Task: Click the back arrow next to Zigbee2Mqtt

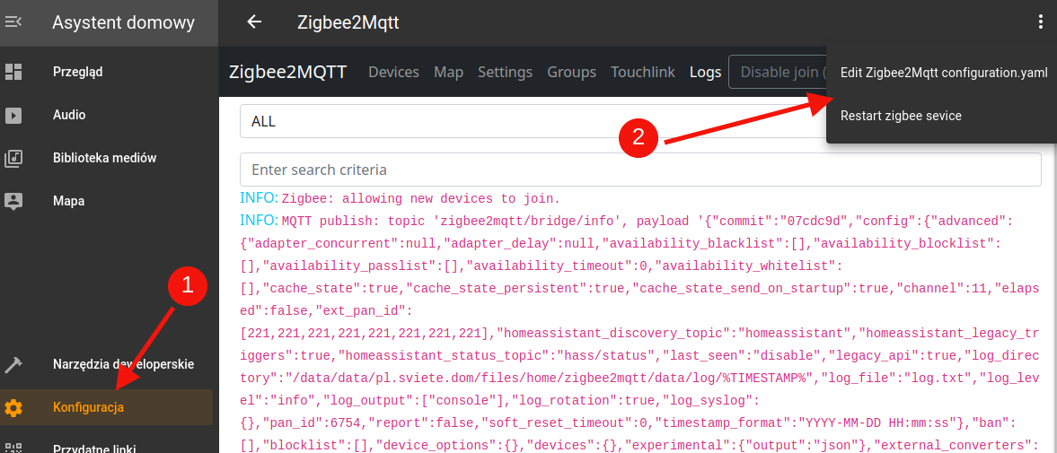Action: click(254, 22)
